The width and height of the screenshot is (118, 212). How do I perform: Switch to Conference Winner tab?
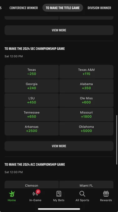point(24,8)
